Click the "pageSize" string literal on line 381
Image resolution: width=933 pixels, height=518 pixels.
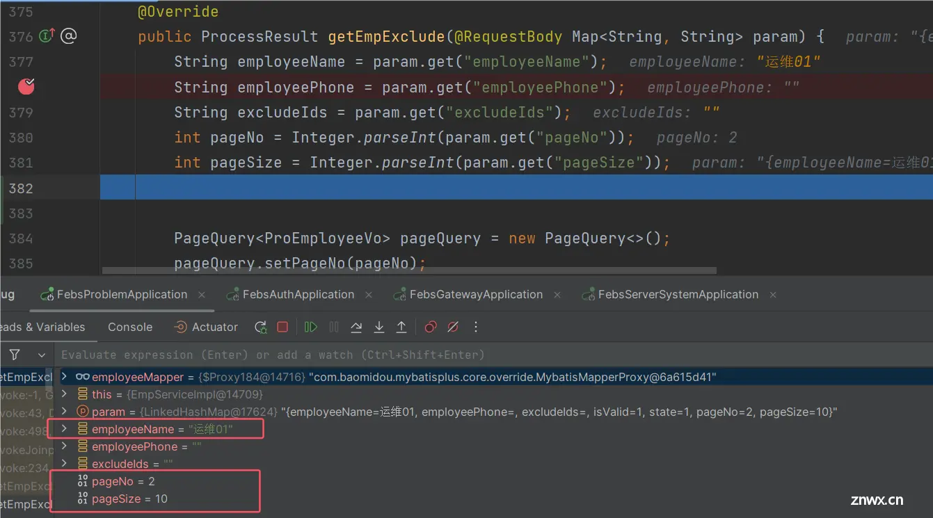(598, 162)
